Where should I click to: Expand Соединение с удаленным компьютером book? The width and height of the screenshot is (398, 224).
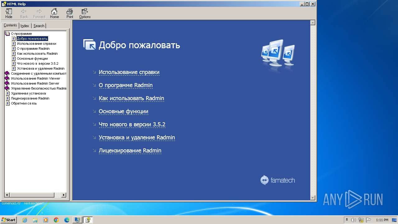click(x=7, y=73)
